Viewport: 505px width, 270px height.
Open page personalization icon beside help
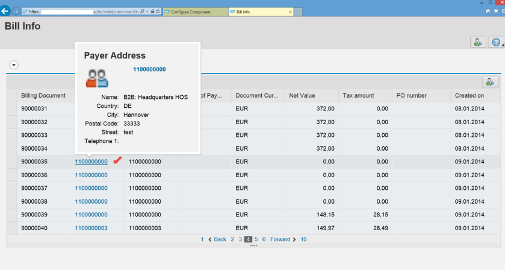pyautogui.click(x=478, y=42)
